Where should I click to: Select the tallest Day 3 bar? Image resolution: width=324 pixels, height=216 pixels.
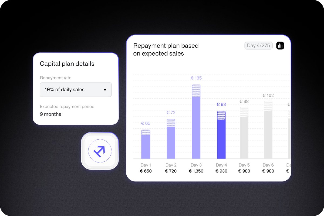(196, 122)
